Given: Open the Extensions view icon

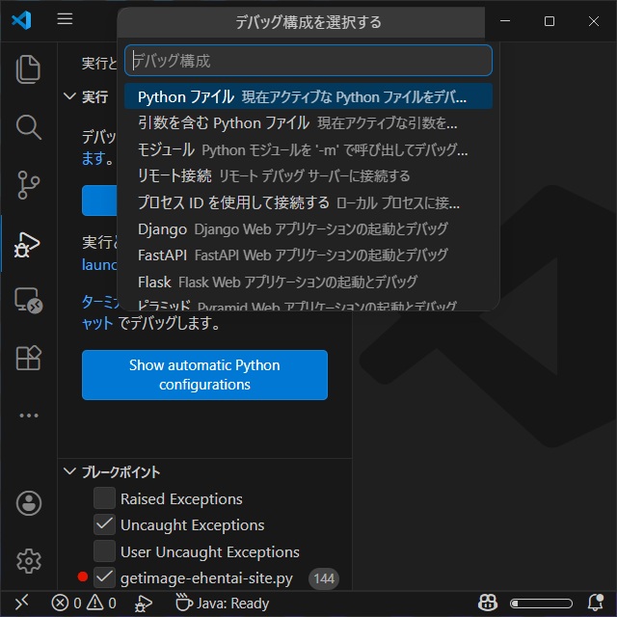Looking at the screenshot, I should (29, 358).
